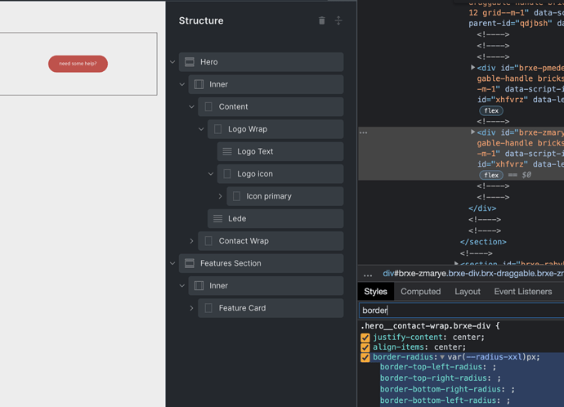
Task: Click the section icon of the Hero row
Action: tap(190, 62)
